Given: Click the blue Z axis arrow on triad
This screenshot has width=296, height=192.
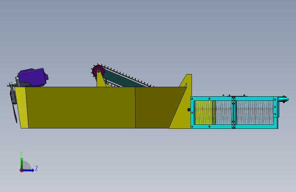Looking at the screenshot, I should coord(28,170).
